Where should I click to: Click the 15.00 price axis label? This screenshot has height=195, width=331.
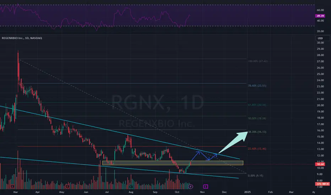point(320,136)
